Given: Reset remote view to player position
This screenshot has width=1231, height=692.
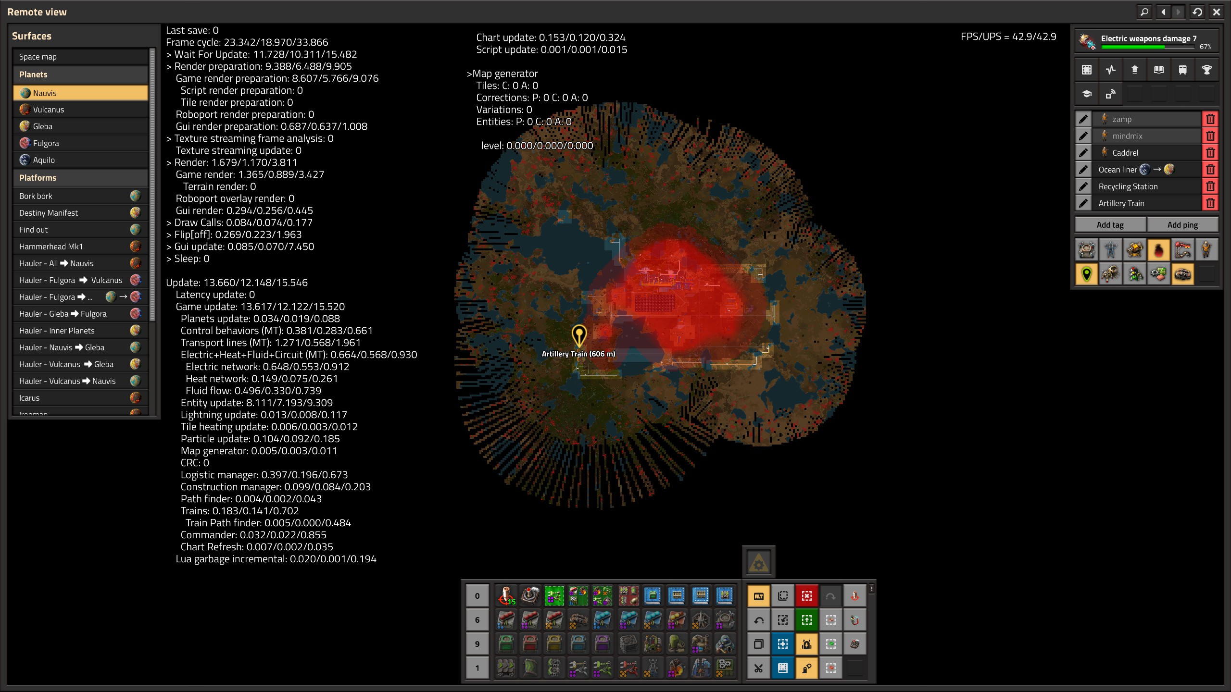Looking at the screenshot, I should pyautogui.click(x=1197, y=12).
